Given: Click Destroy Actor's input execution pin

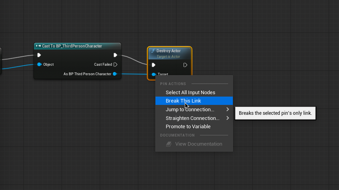Looking at the screenshot, I should [153, 65].
